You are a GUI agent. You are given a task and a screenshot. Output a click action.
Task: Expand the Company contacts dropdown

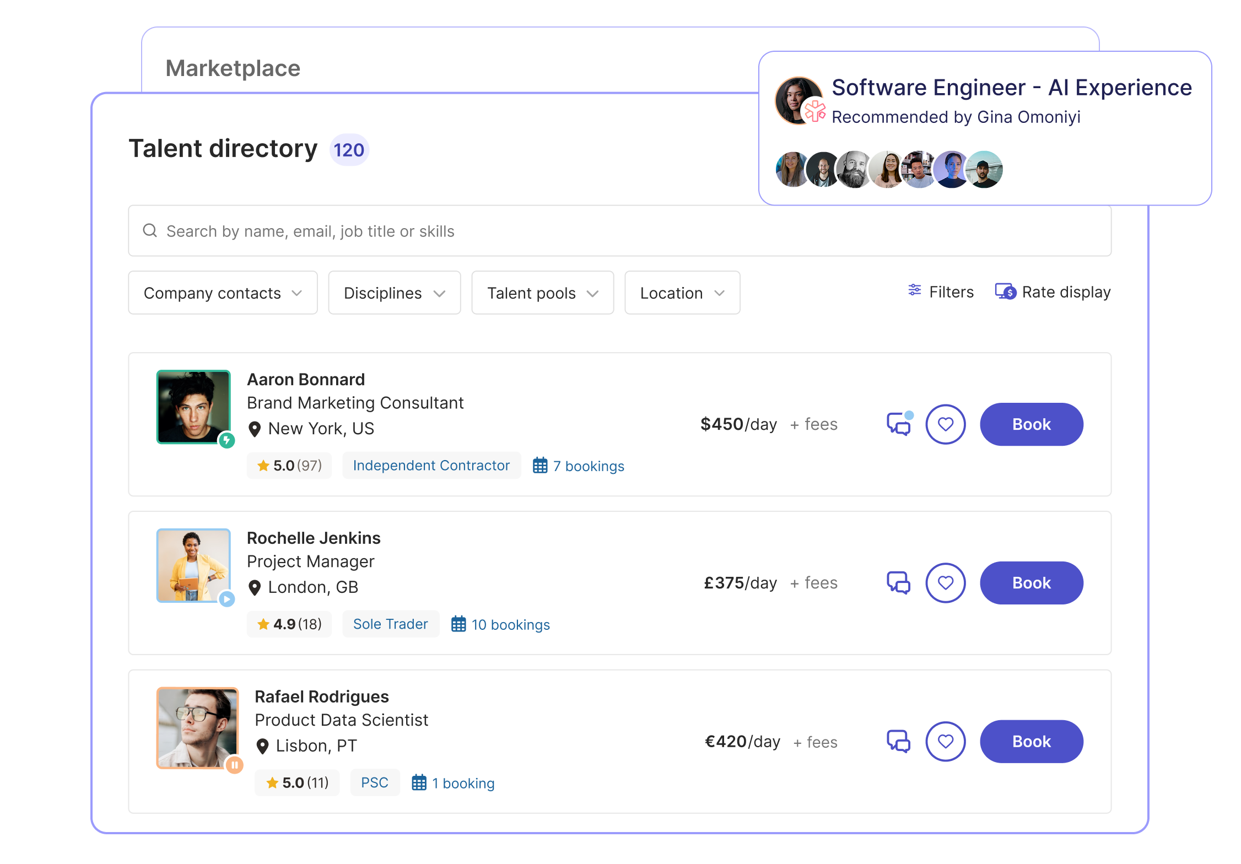coord(223,293)
